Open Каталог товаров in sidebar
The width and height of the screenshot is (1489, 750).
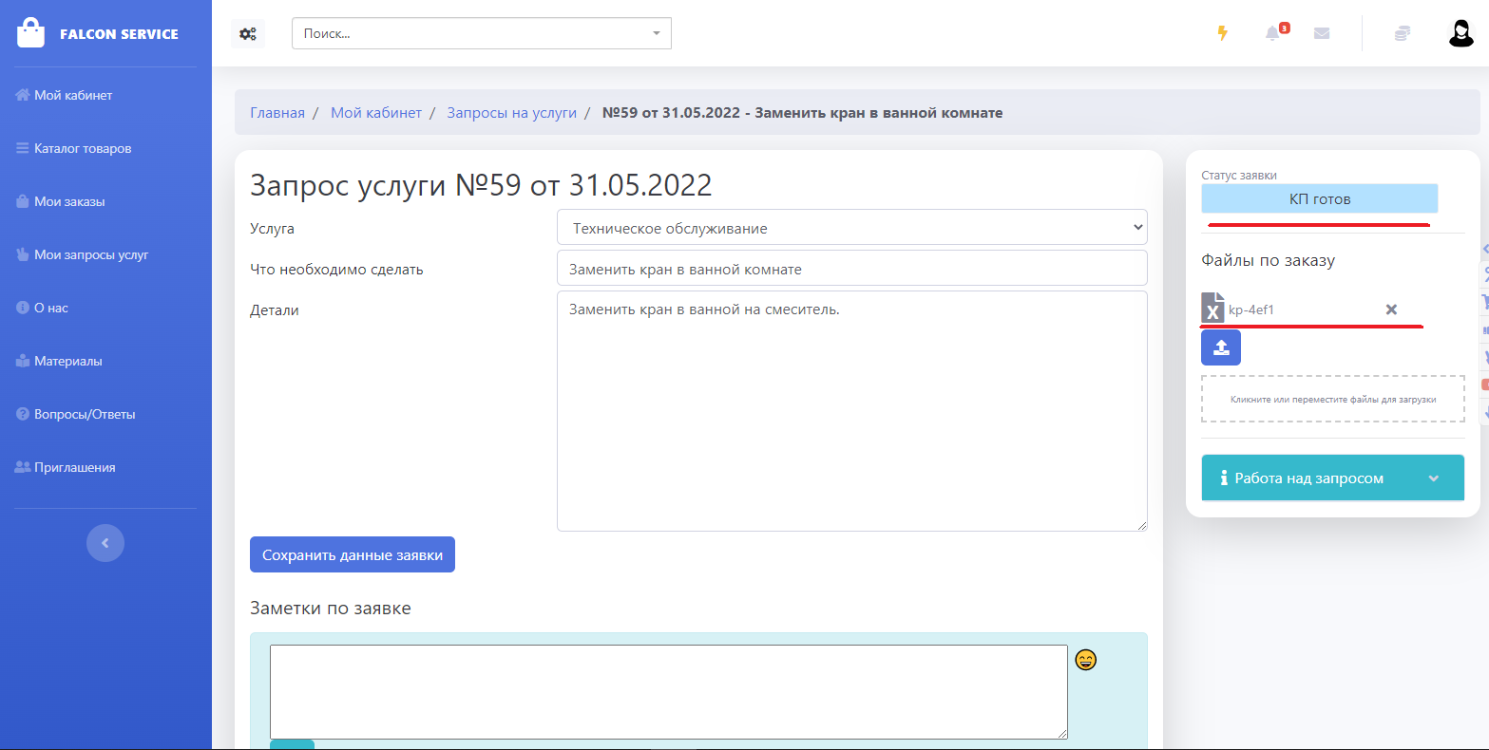83,149
